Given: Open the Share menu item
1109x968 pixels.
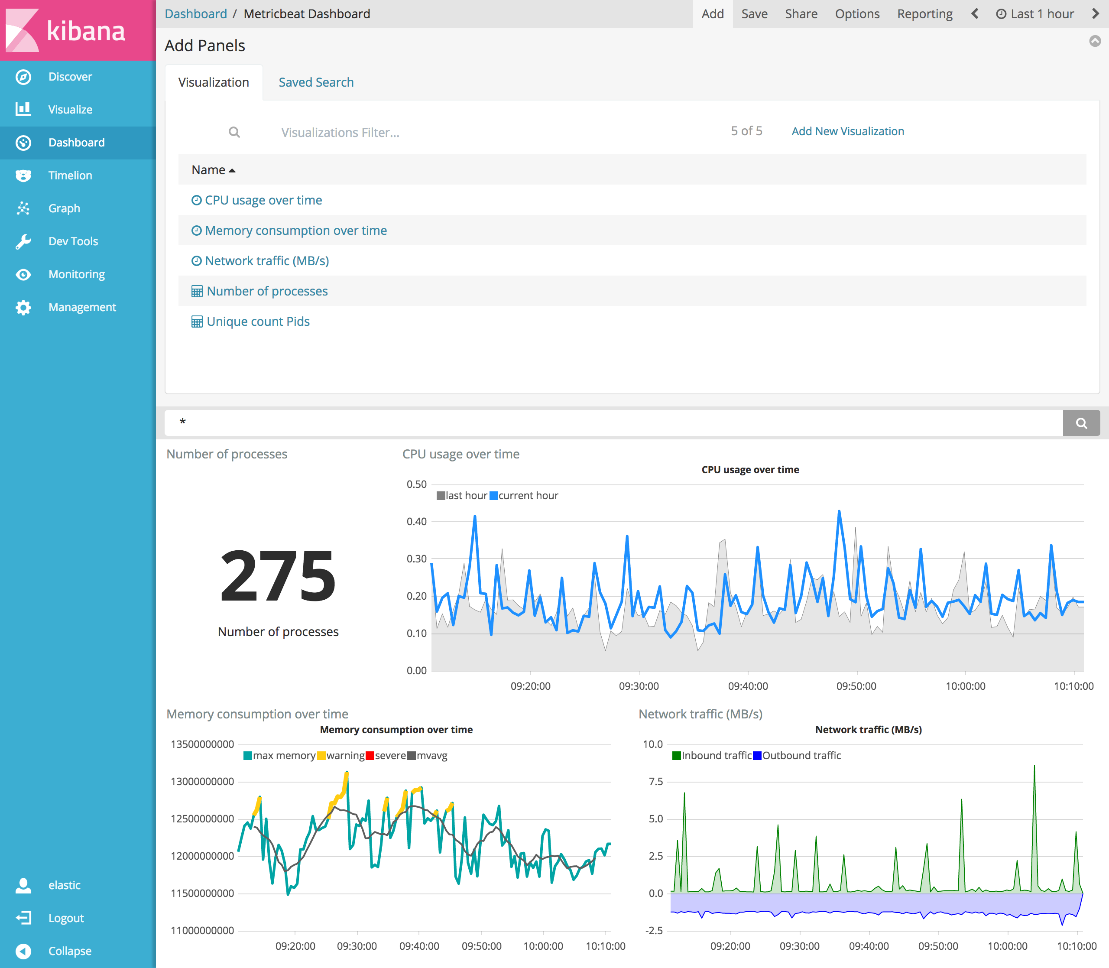Looking at the screenshot, I should coord(801,14).
